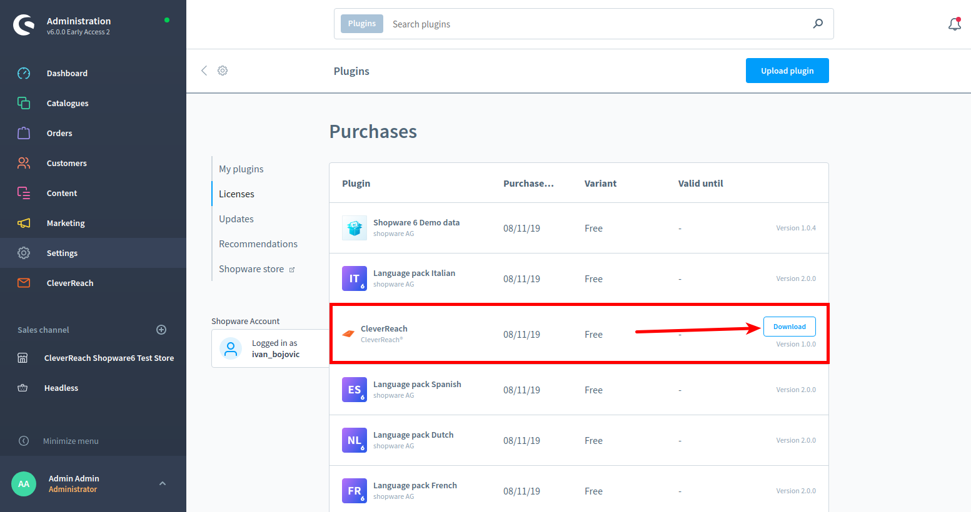
Task: Click the Shopware account user icon
Action: (231, 348)
